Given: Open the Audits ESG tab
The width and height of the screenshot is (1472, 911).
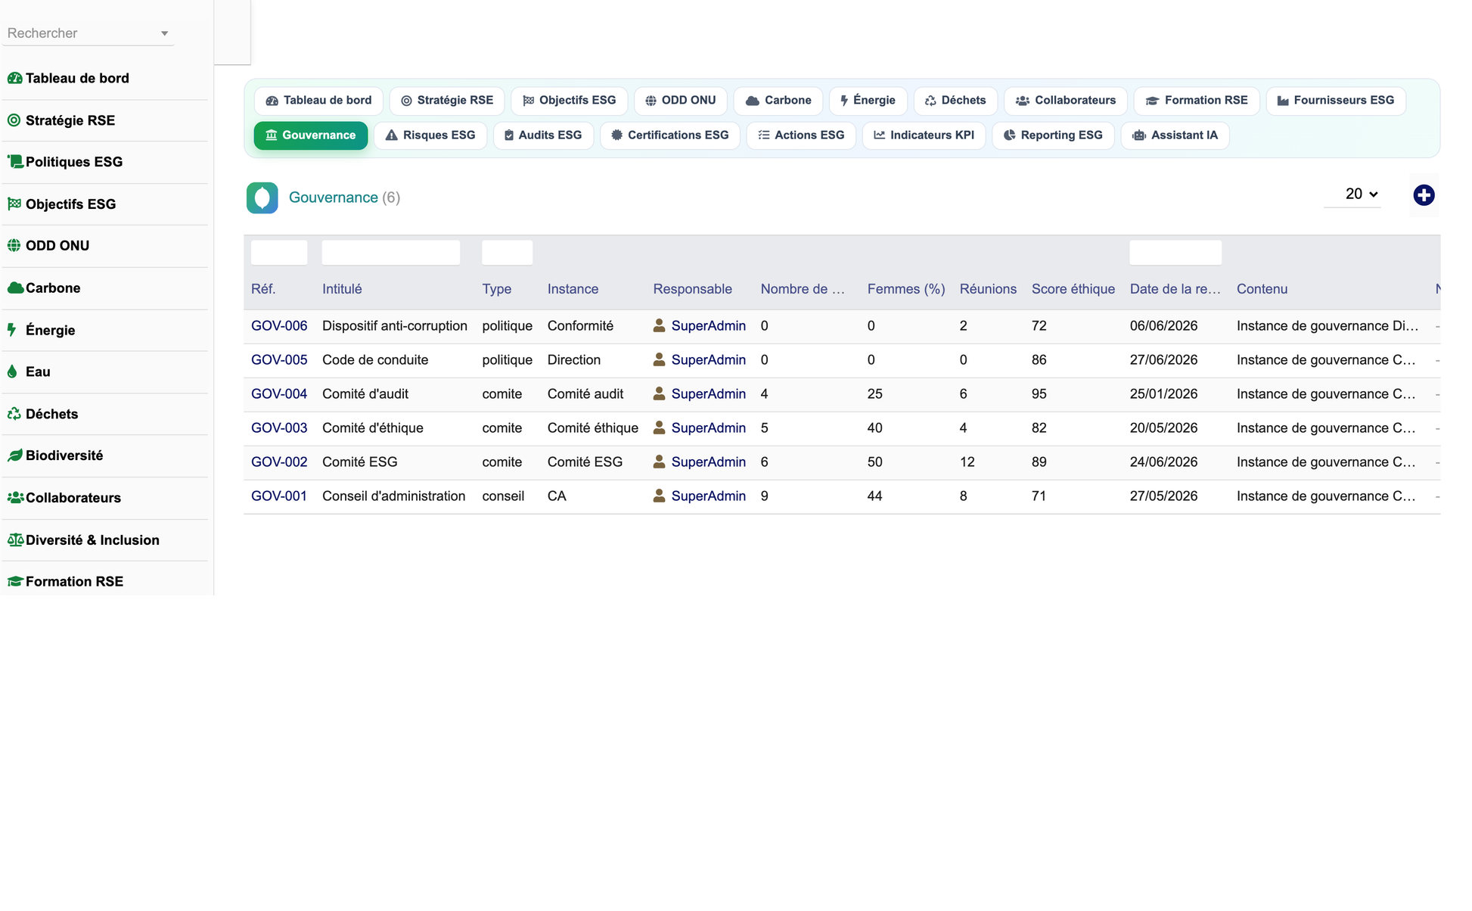Looking at the screenshot, I should pos(543,135).
